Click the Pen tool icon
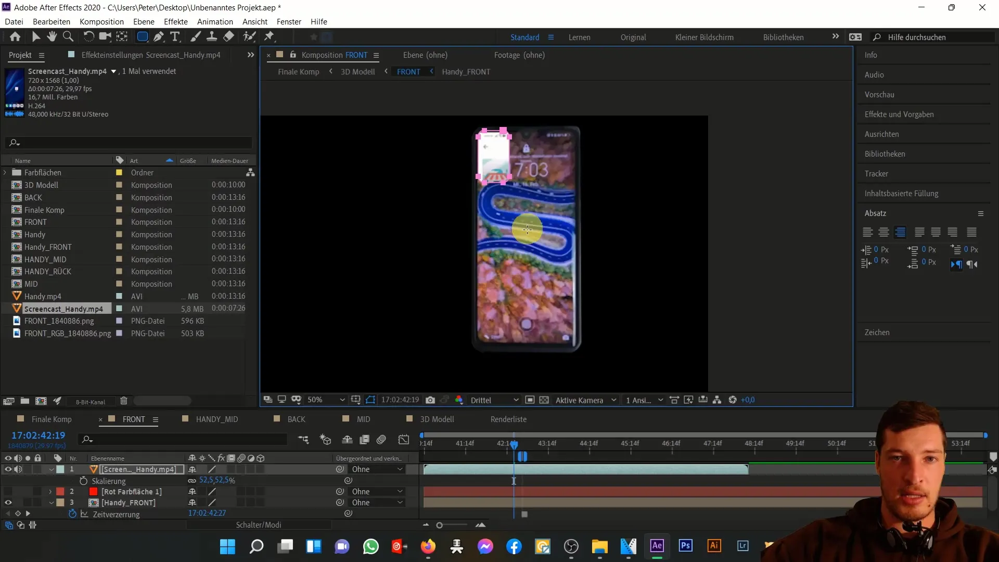Screen dimensions: 999x562 pyautogui.click(x=159, y=37)
